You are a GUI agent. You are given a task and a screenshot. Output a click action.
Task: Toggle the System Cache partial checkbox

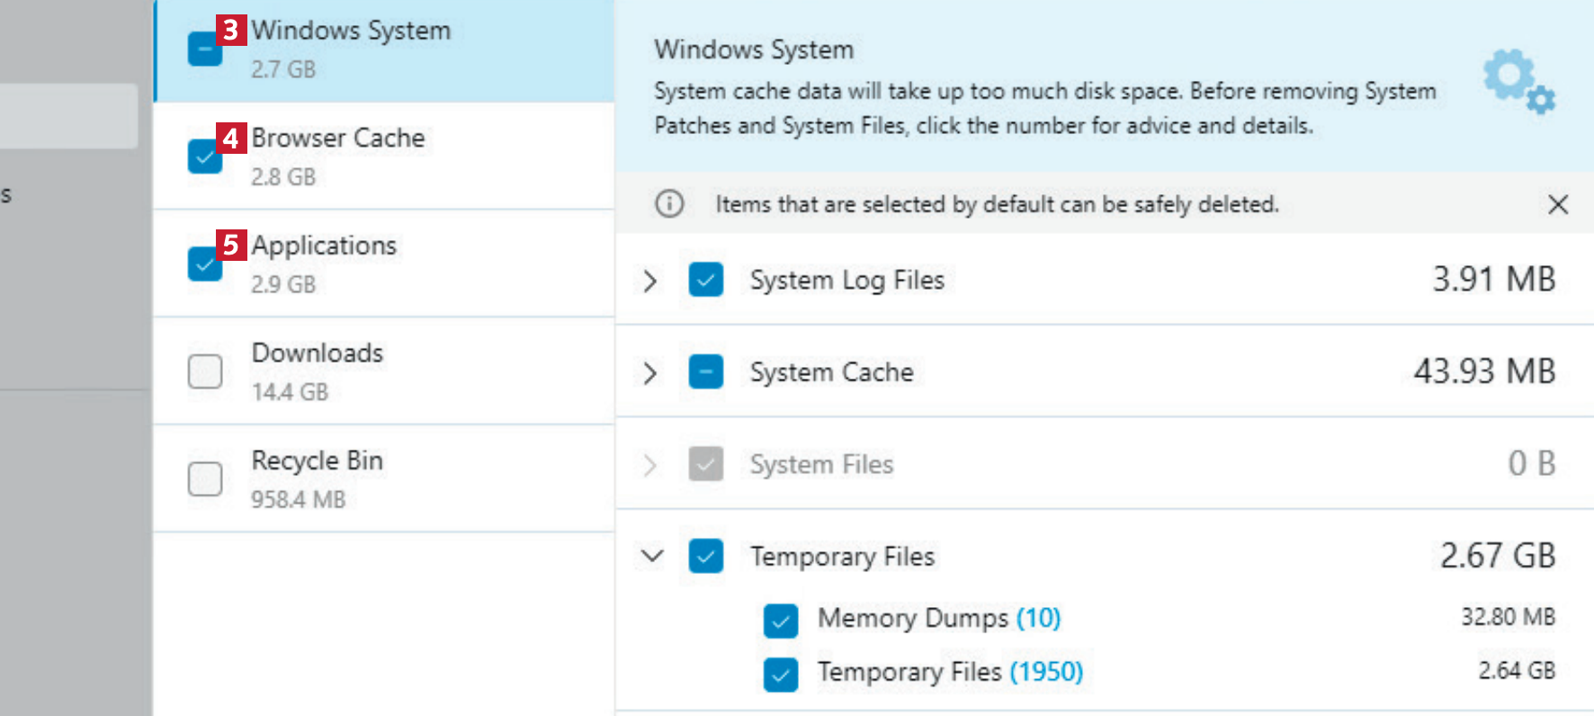[706, 371]
